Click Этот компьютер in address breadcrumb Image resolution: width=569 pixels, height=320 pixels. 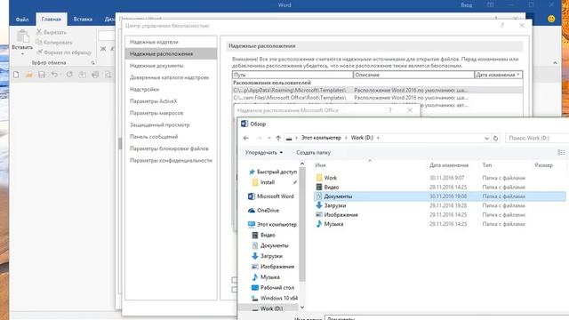click(321, 138)
